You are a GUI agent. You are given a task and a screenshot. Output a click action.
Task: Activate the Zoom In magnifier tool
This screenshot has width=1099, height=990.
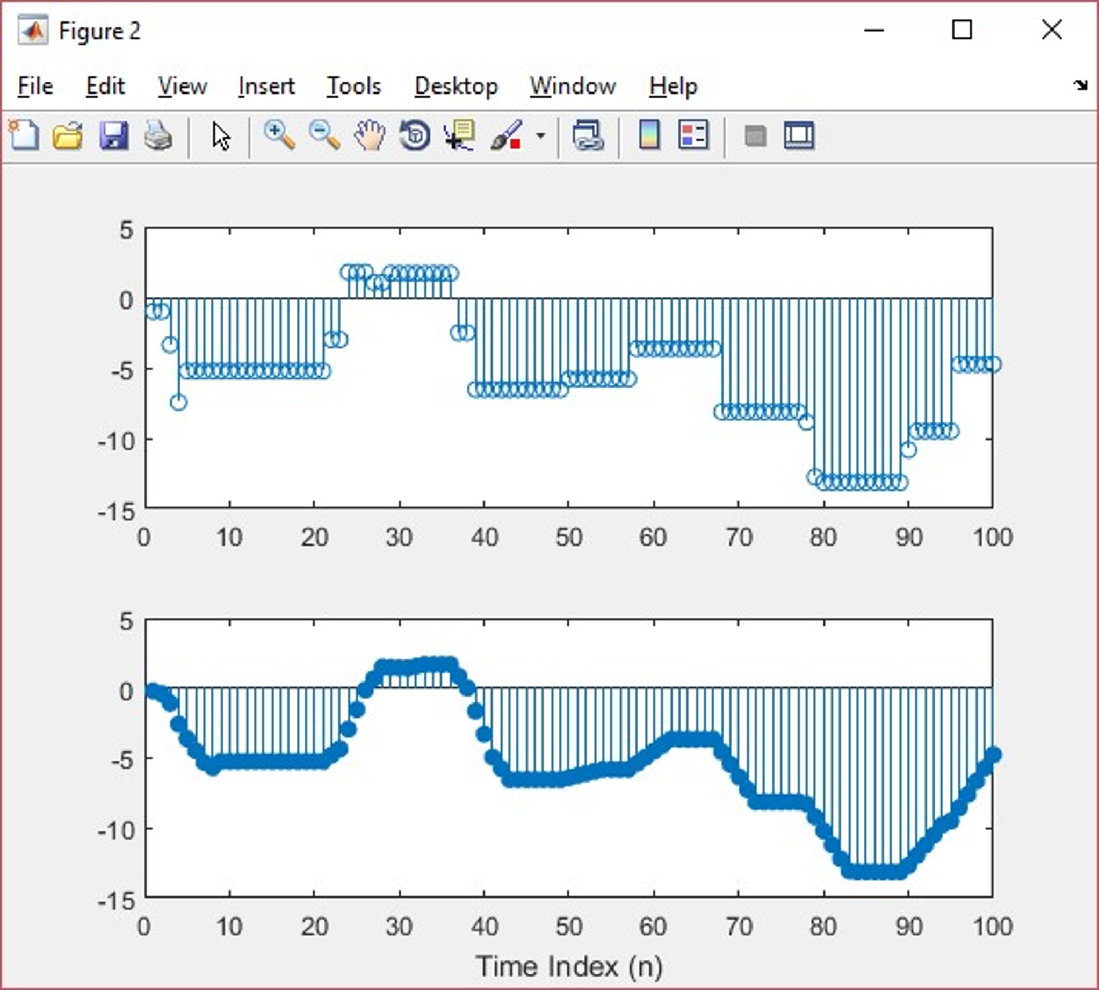[279, 135]
